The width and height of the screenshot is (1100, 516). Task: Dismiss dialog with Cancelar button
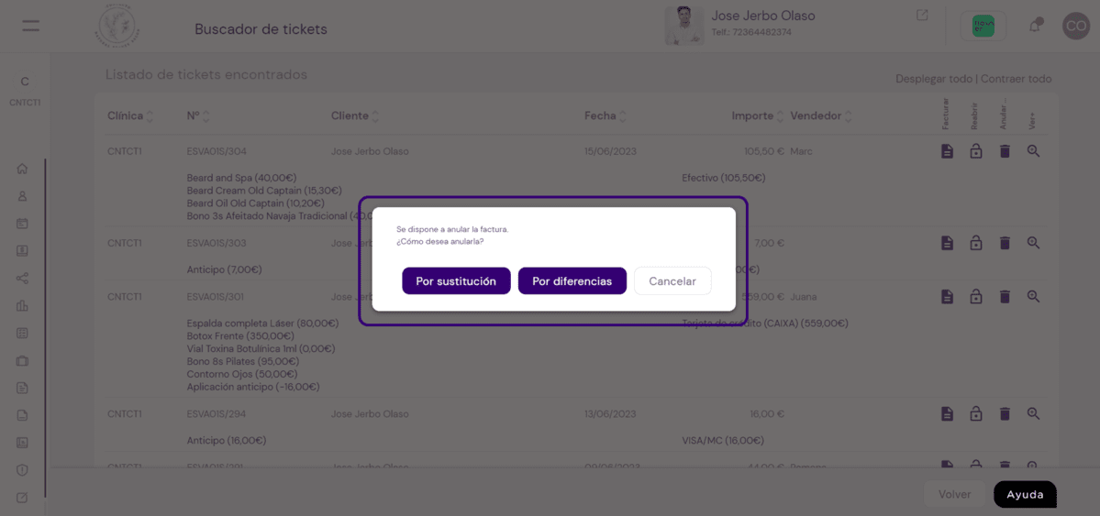(672, 281)
